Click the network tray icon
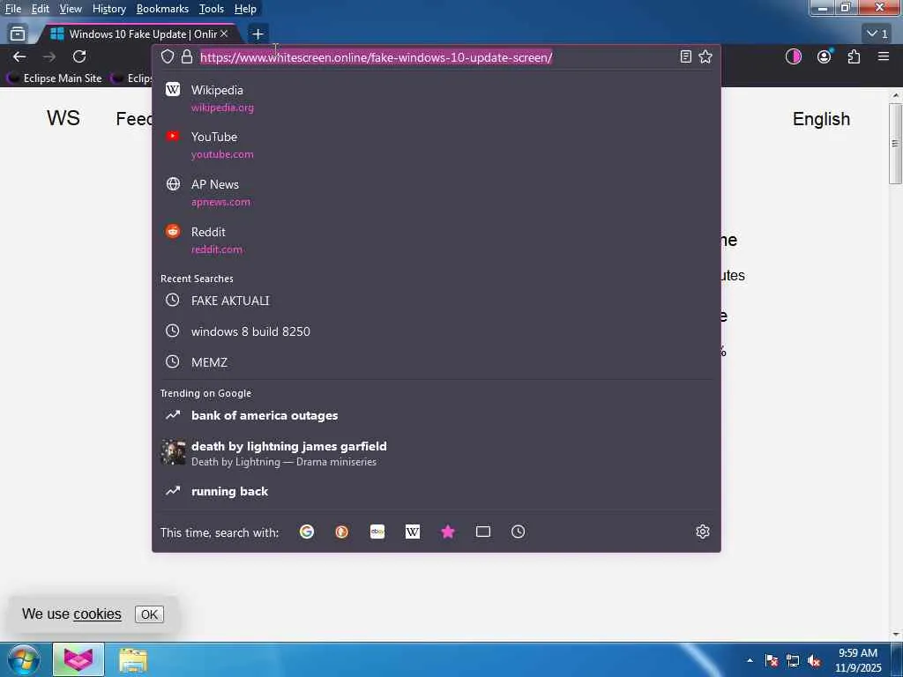903x677 pixels. point(793,660)
